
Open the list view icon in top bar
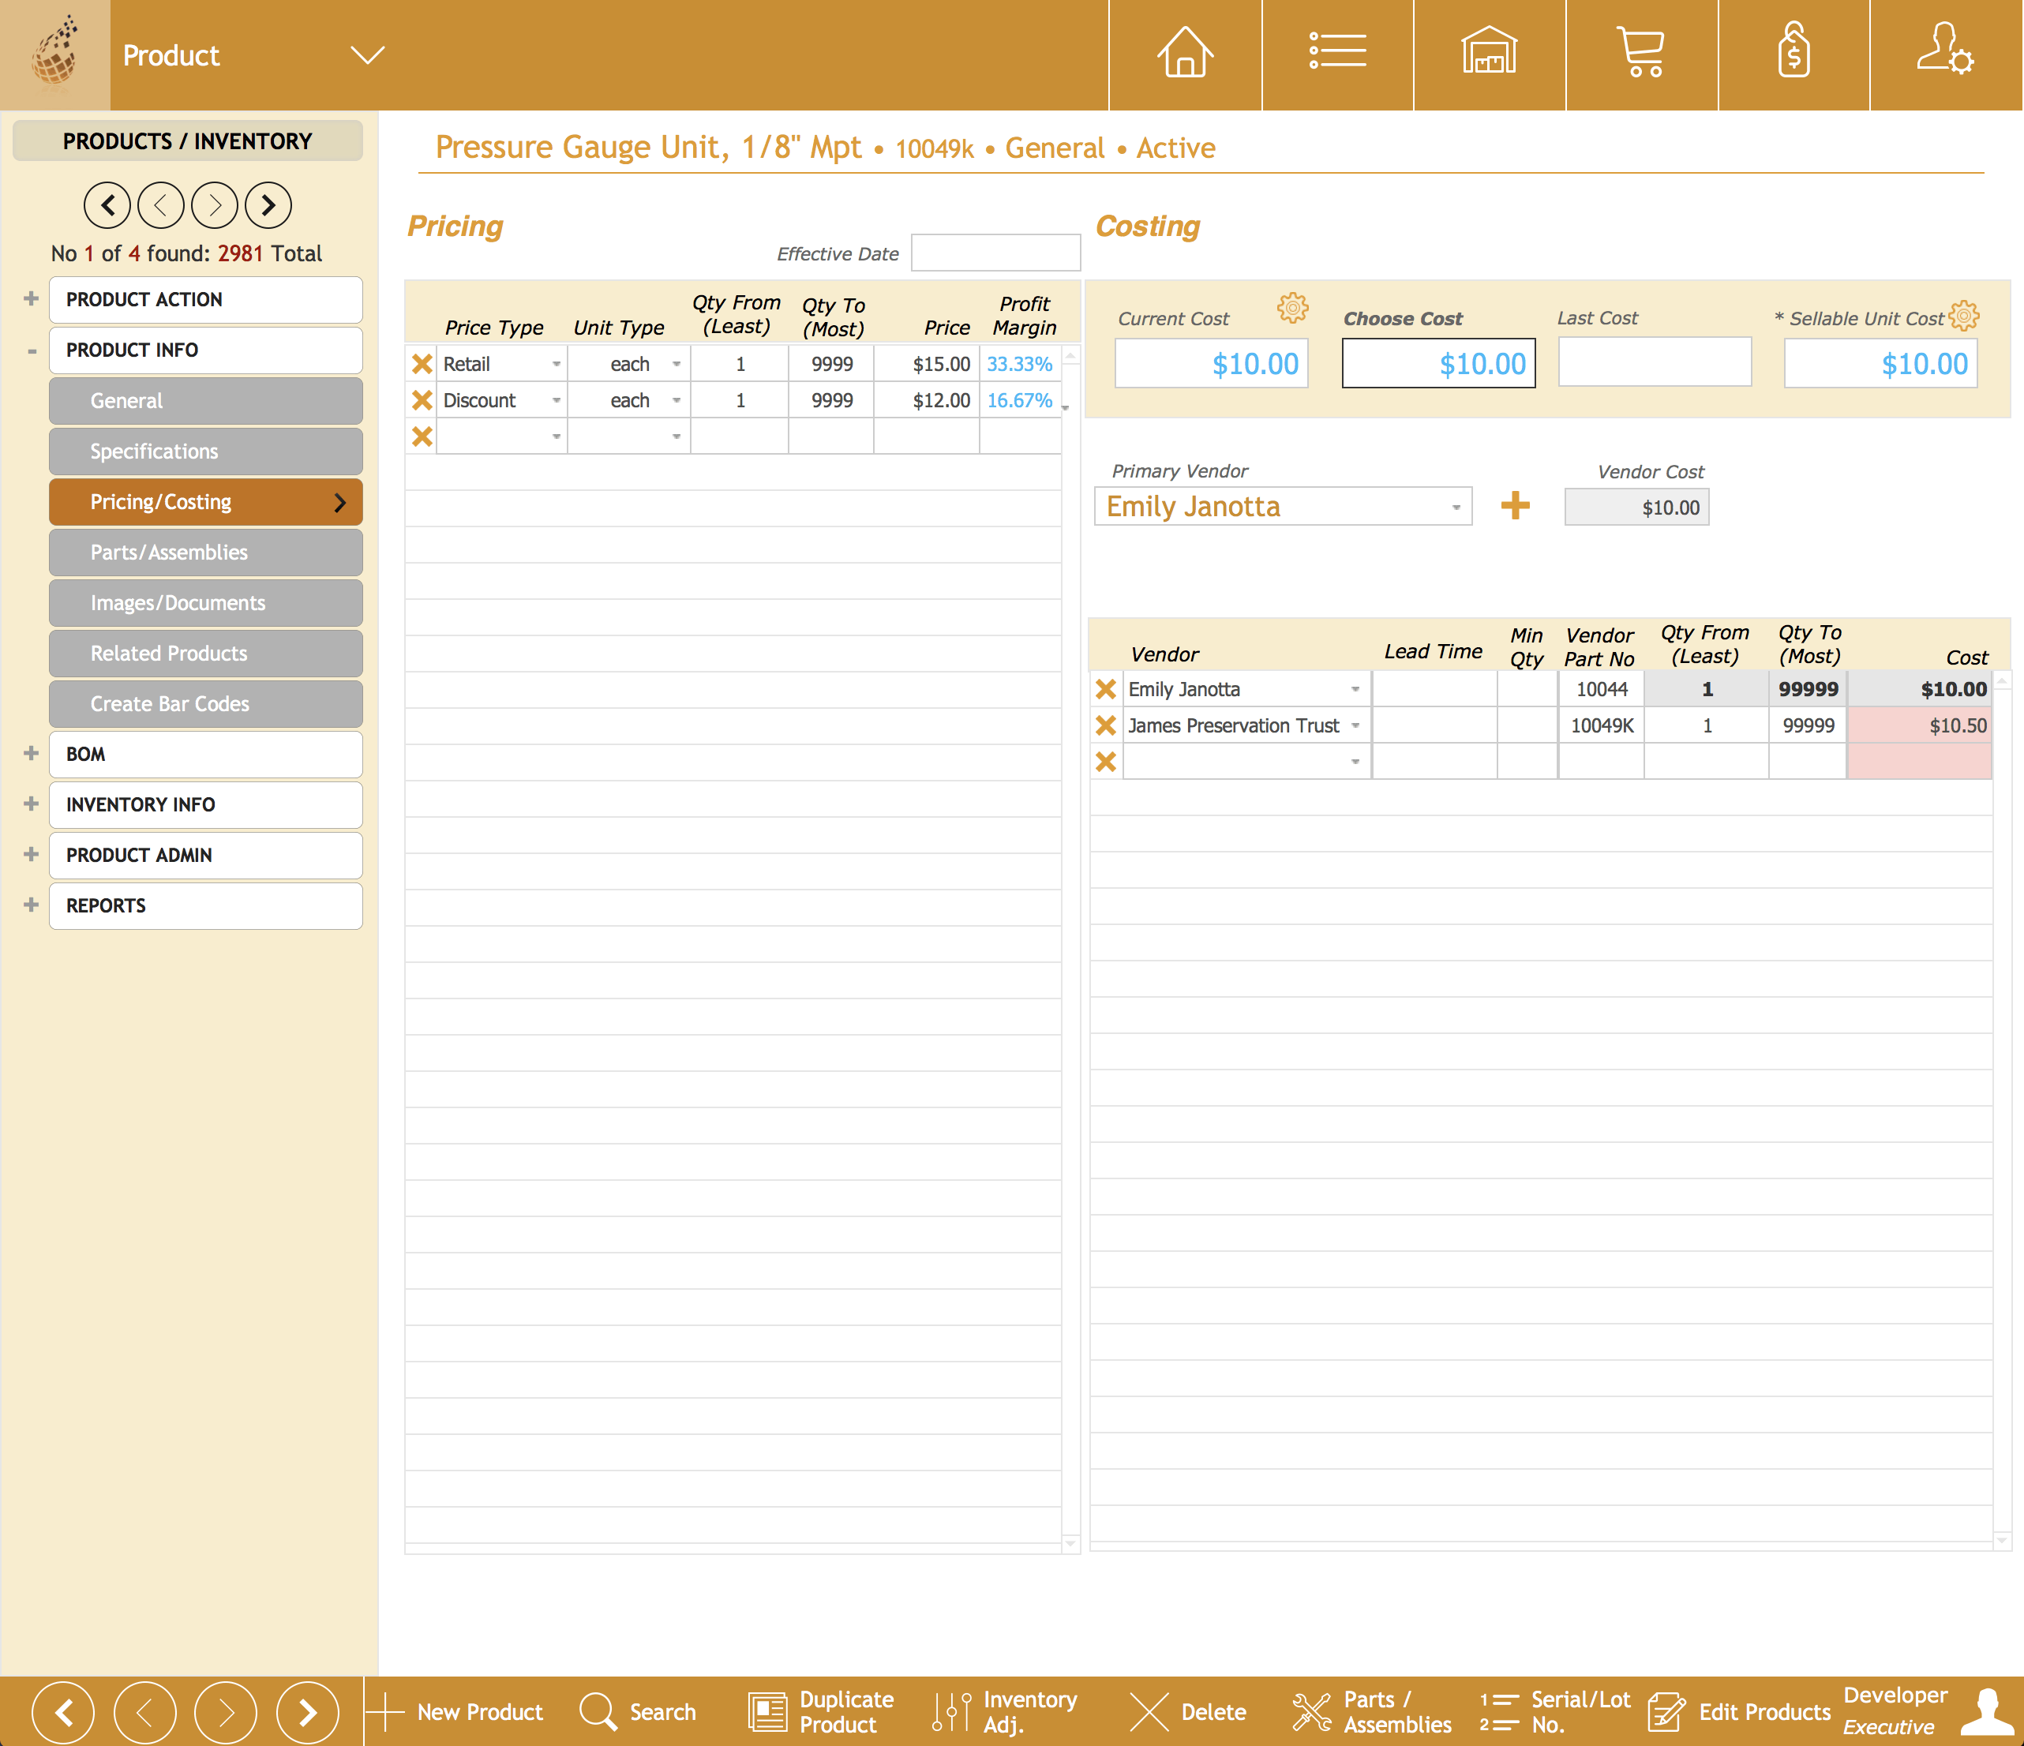(x=1337, y=52)
